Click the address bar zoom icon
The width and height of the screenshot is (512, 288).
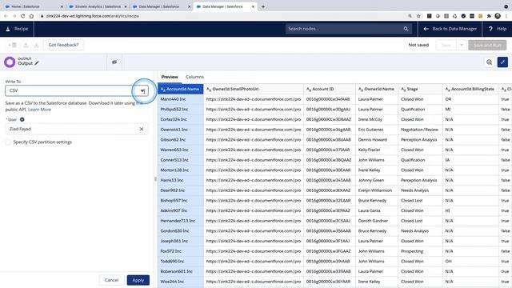tap(410, 16)
